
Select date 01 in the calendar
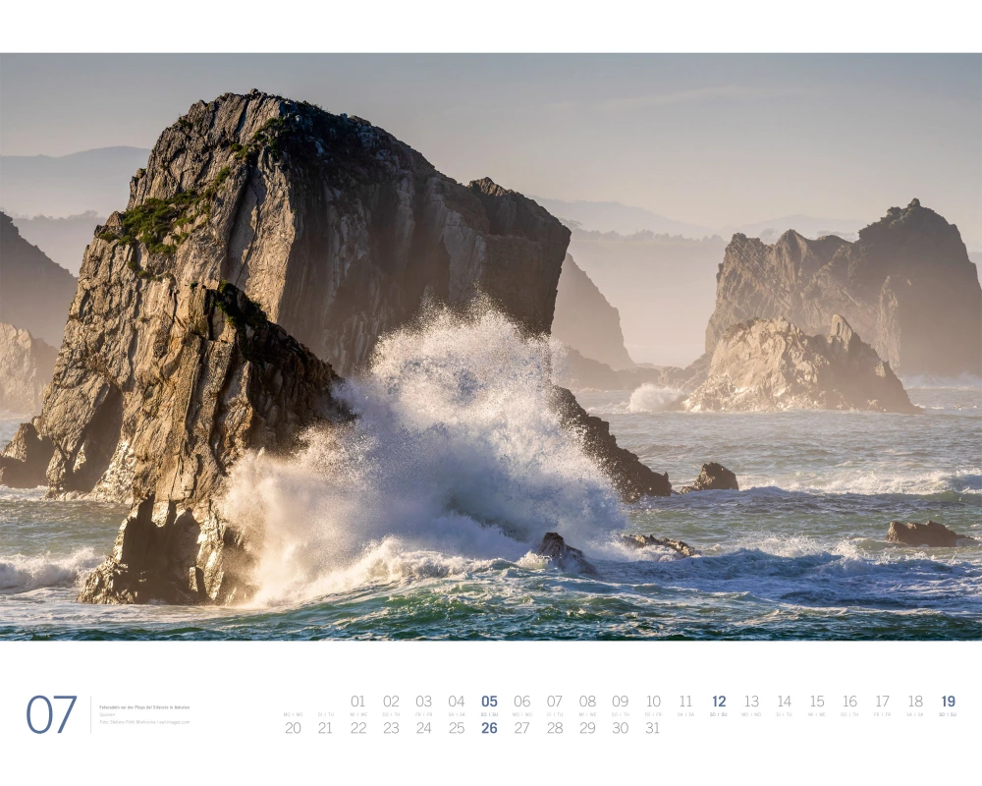[358, 702]
